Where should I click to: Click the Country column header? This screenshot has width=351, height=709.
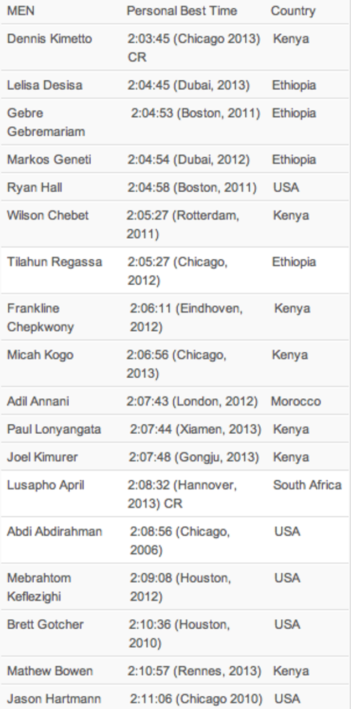[293, 11]
